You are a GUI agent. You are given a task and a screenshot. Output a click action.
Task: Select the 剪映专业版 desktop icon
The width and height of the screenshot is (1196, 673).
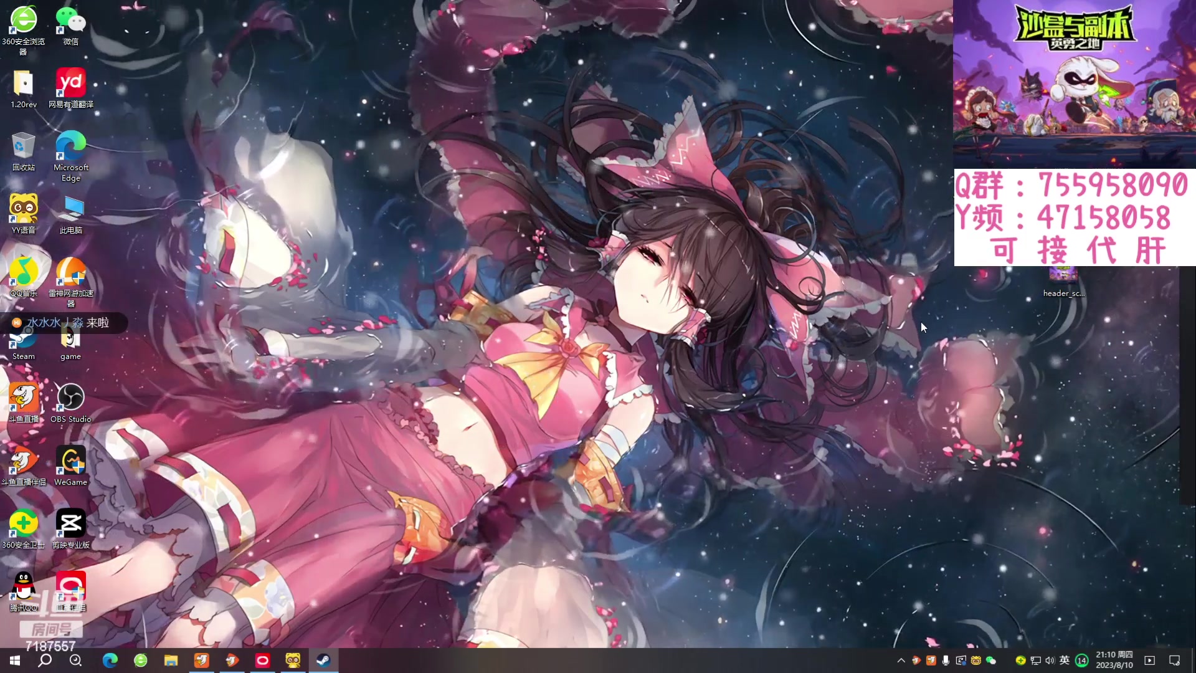tap(71, 529)
